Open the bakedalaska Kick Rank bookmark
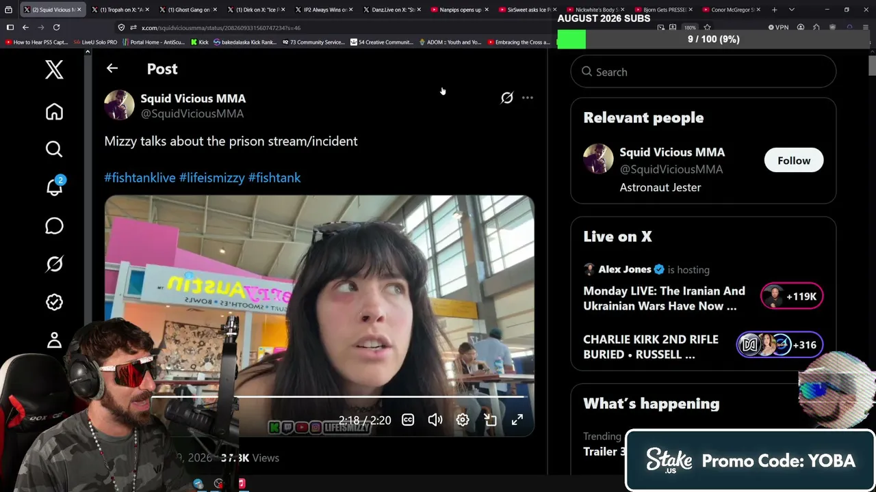 click(245, 42)
